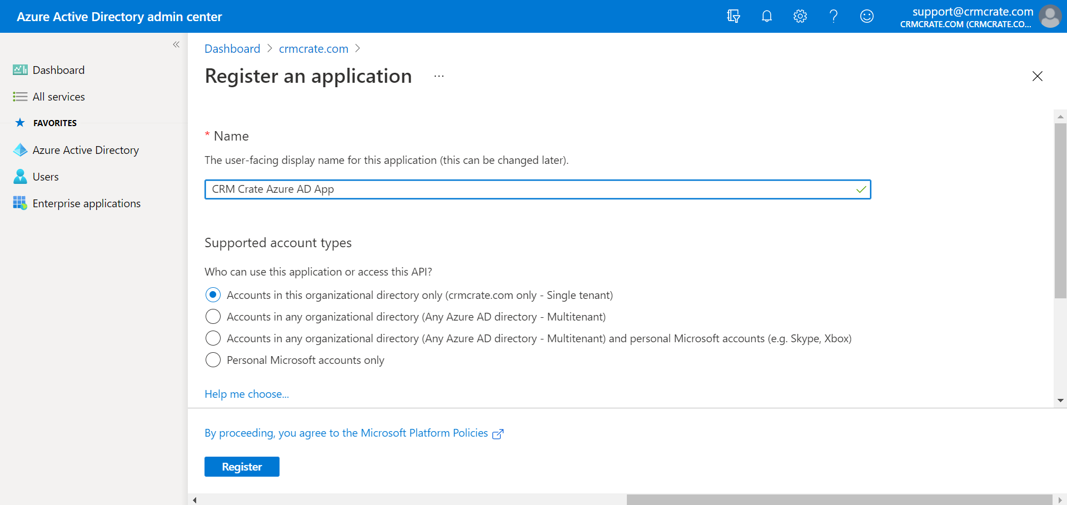Open the Help question mark icon
This screenshot has height=505, width=1067.
point(834,16)
